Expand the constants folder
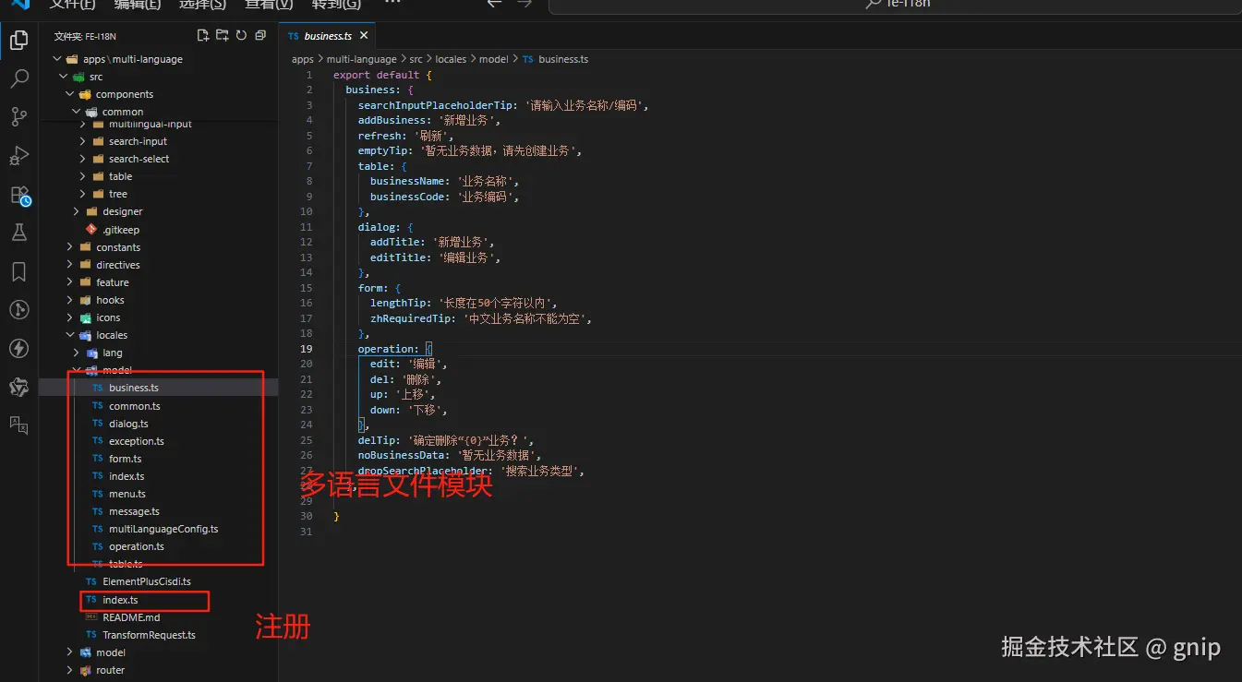Image resolution: width=1242 pixels, height=682 pixels. tap(69, 247)
